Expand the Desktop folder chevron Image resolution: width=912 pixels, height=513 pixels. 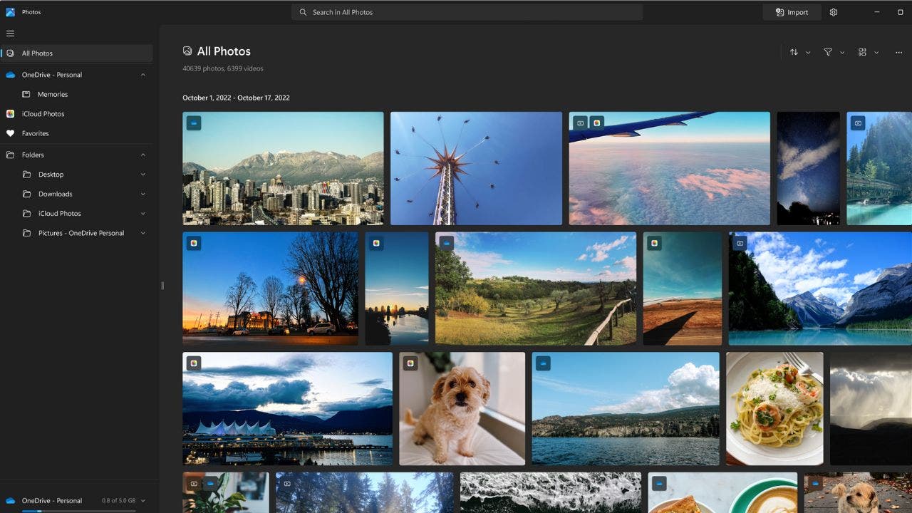tap(142, 175)
